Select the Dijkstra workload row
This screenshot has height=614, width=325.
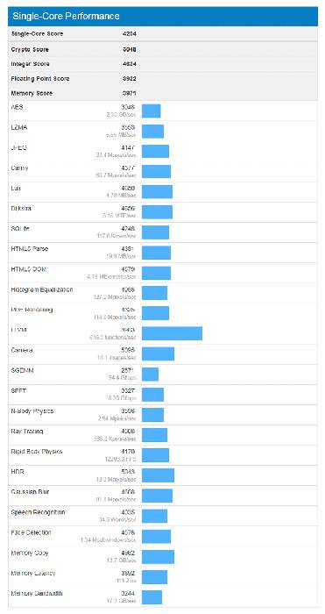click(x=163, y=212)
